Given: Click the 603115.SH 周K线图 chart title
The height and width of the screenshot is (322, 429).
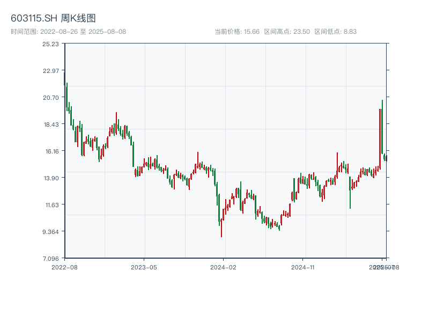Looking at the screenshot, I should tap(53, 19).
